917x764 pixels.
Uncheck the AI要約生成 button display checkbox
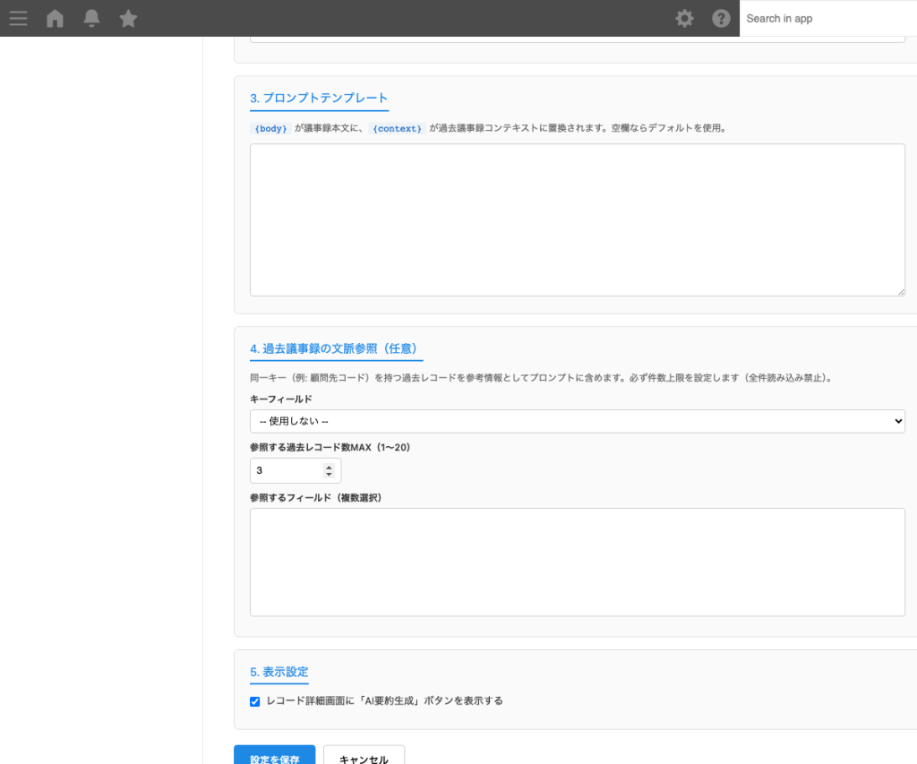255,701
